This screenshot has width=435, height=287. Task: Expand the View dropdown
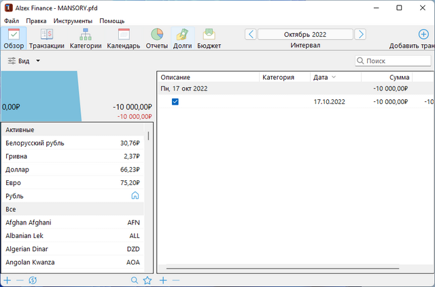point(24,61)
